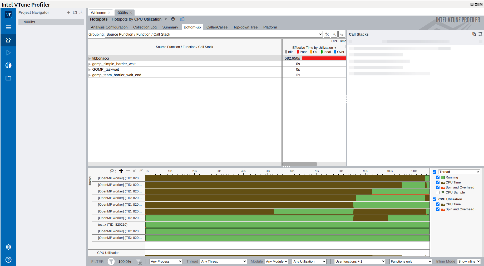Click the Effective Time by Utilization header
The width and height of the screenshot is (484, 266).
(x=313, y=48)
